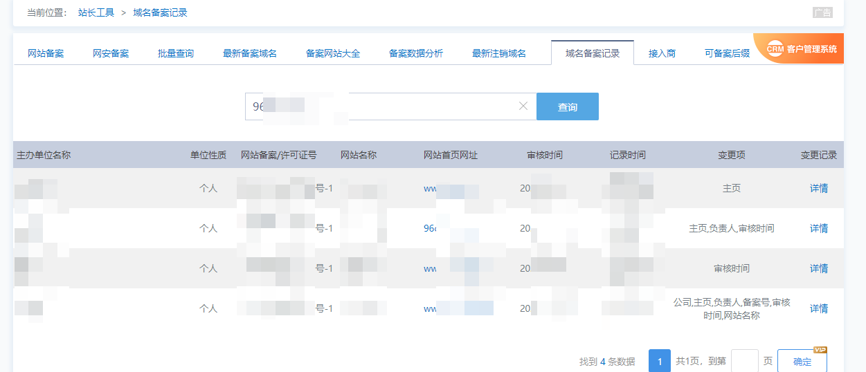
Task: Open the 可备案后缀 tab
Action: (727, 53)
